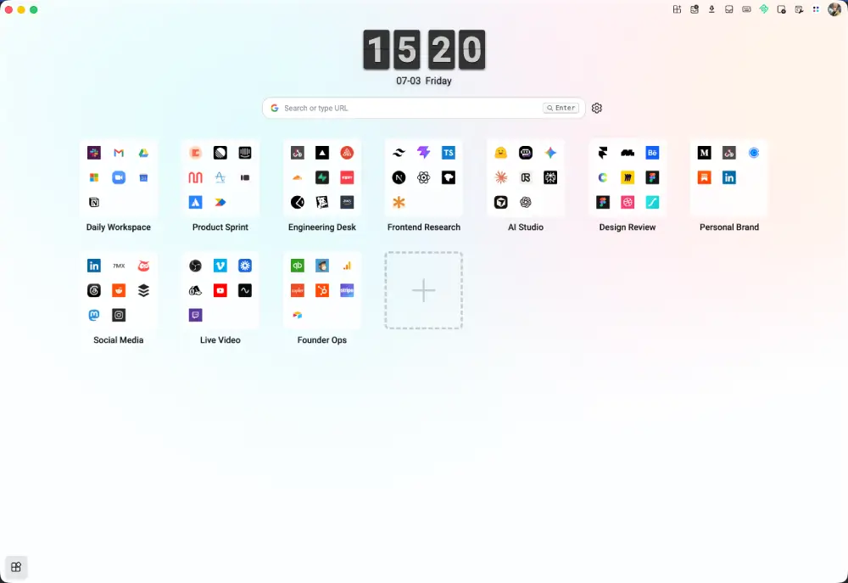Launch the Microsoft shortcut icon

point(94,177)
